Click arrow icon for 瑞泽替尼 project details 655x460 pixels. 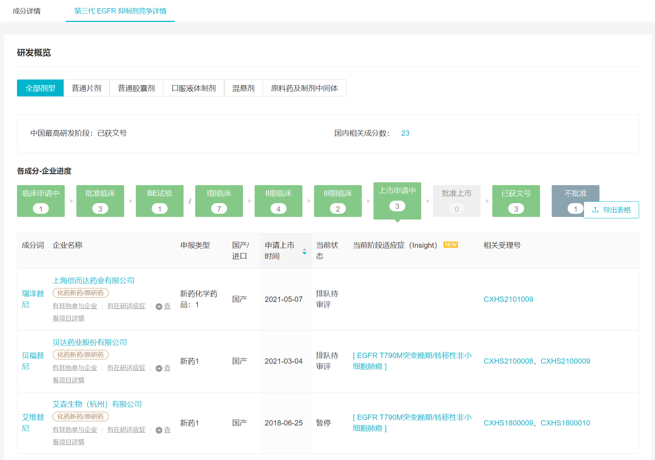click(x=159, y=307)
